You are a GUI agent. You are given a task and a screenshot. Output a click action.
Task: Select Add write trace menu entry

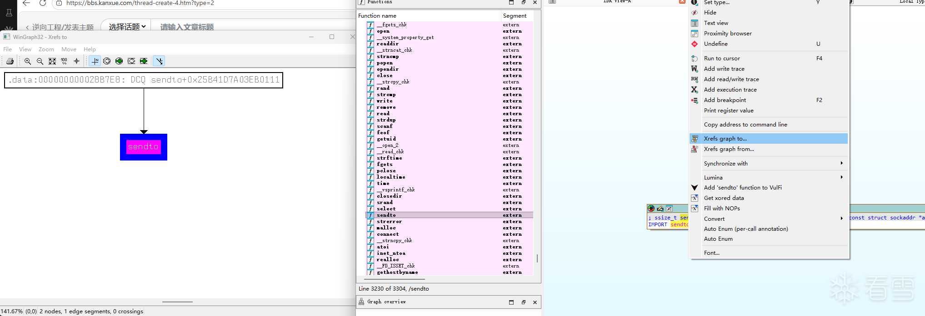[x=769, y=69]
